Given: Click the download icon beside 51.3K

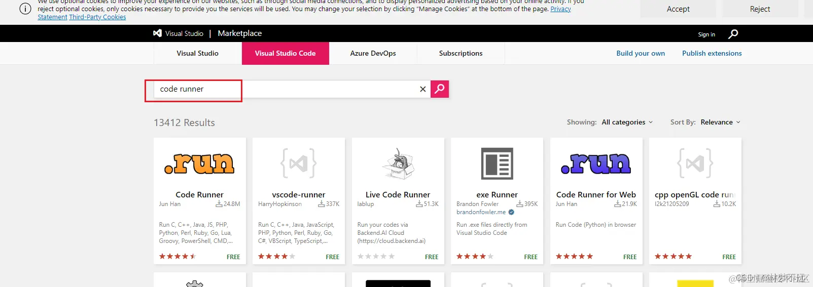Looking at the screenshot, I should tap(419, 204).
